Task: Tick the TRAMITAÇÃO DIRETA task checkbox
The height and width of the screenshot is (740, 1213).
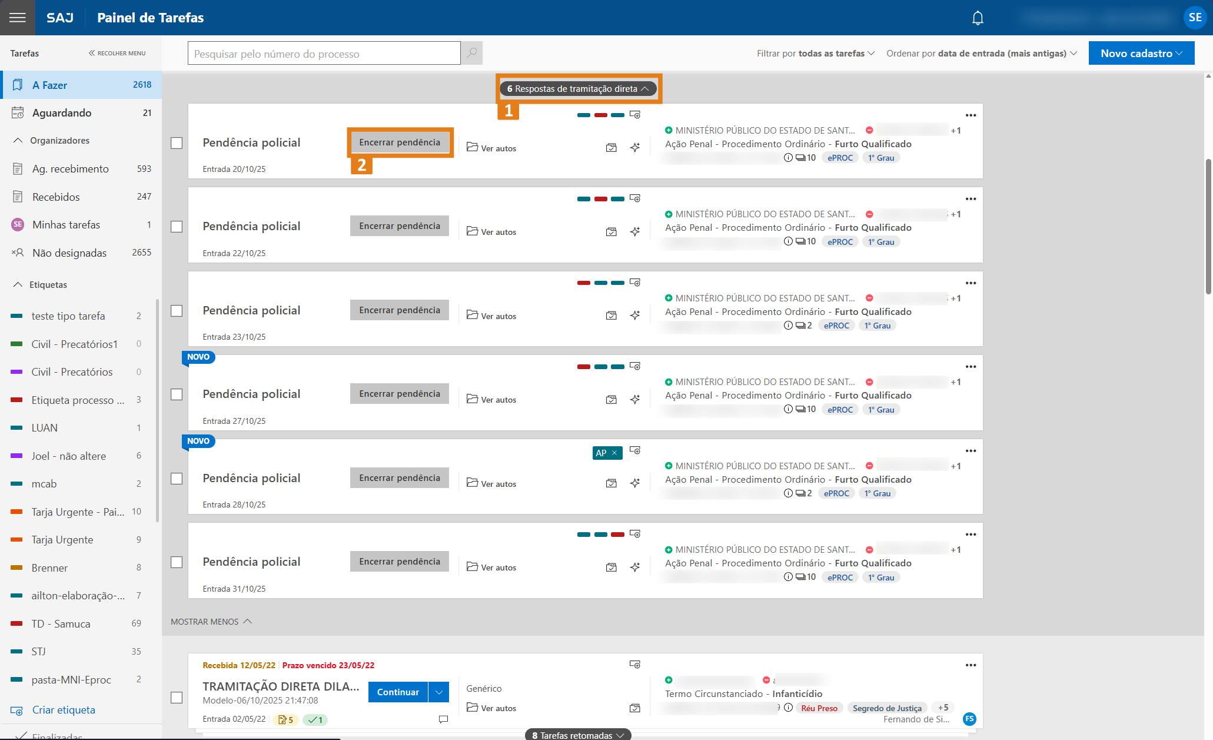Action: tap(177, 698)
